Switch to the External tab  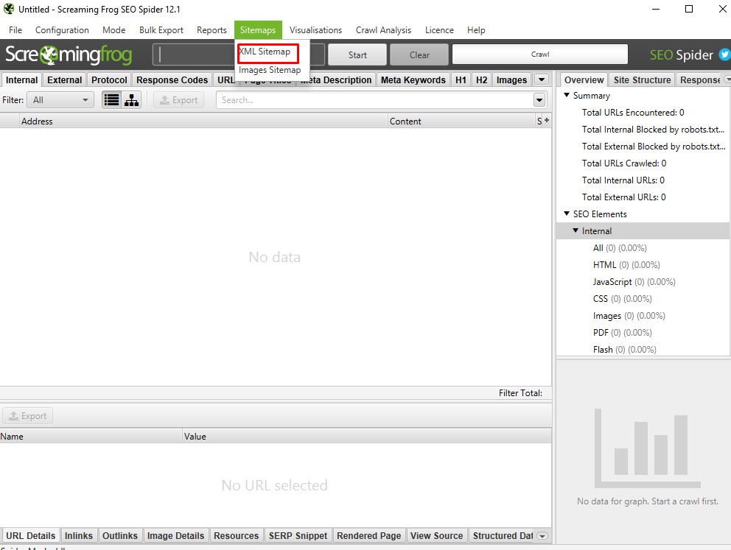coord(64,80)
